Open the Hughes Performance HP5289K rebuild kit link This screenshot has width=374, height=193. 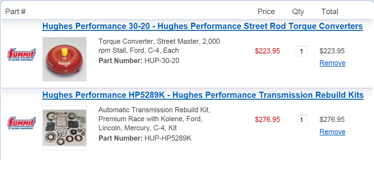pyautogui.click(x=203, y=95)
